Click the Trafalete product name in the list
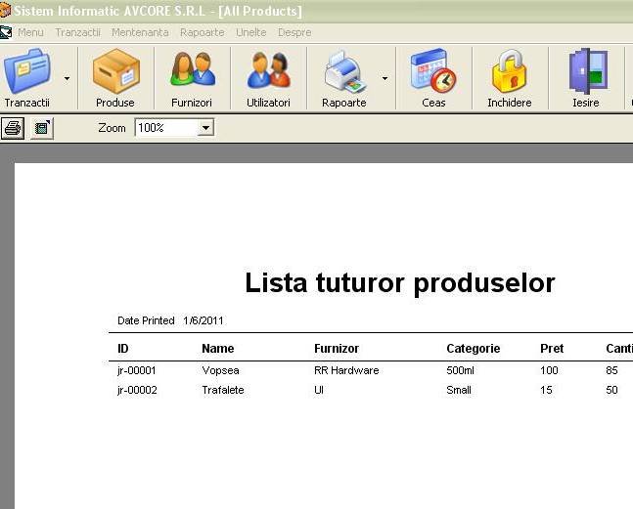 click(223, 391)
